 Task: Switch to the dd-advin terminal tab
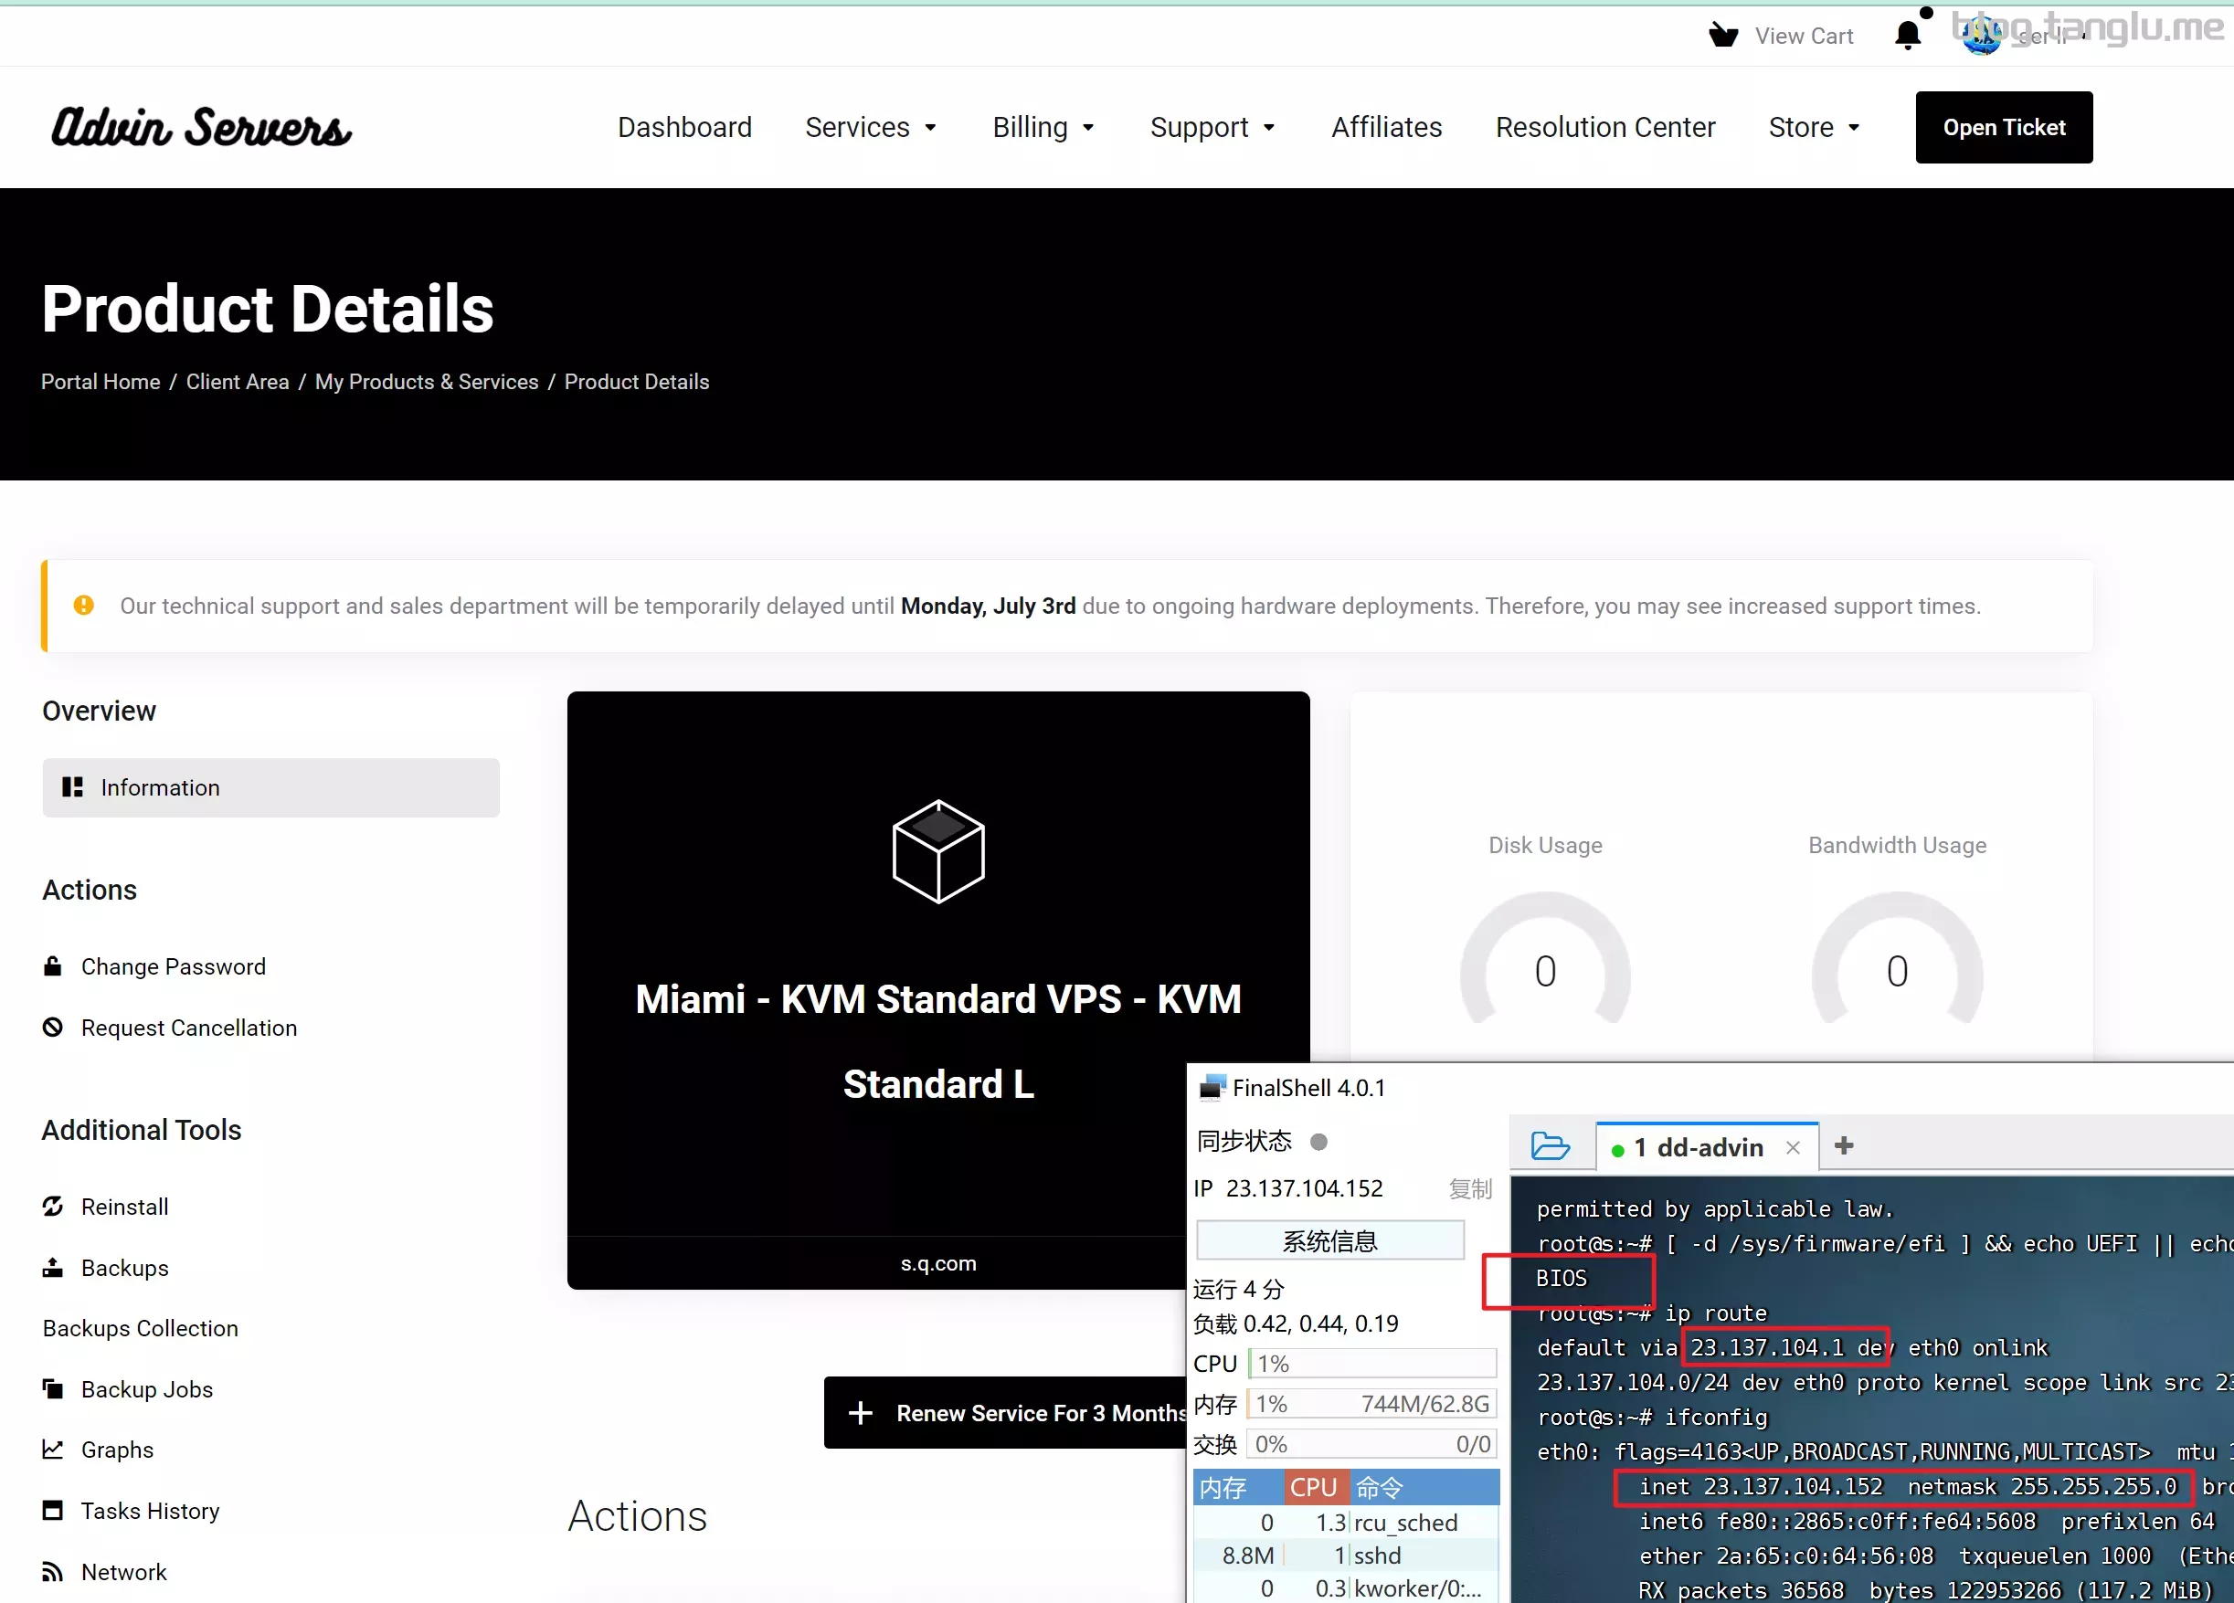point(1699,1147)
